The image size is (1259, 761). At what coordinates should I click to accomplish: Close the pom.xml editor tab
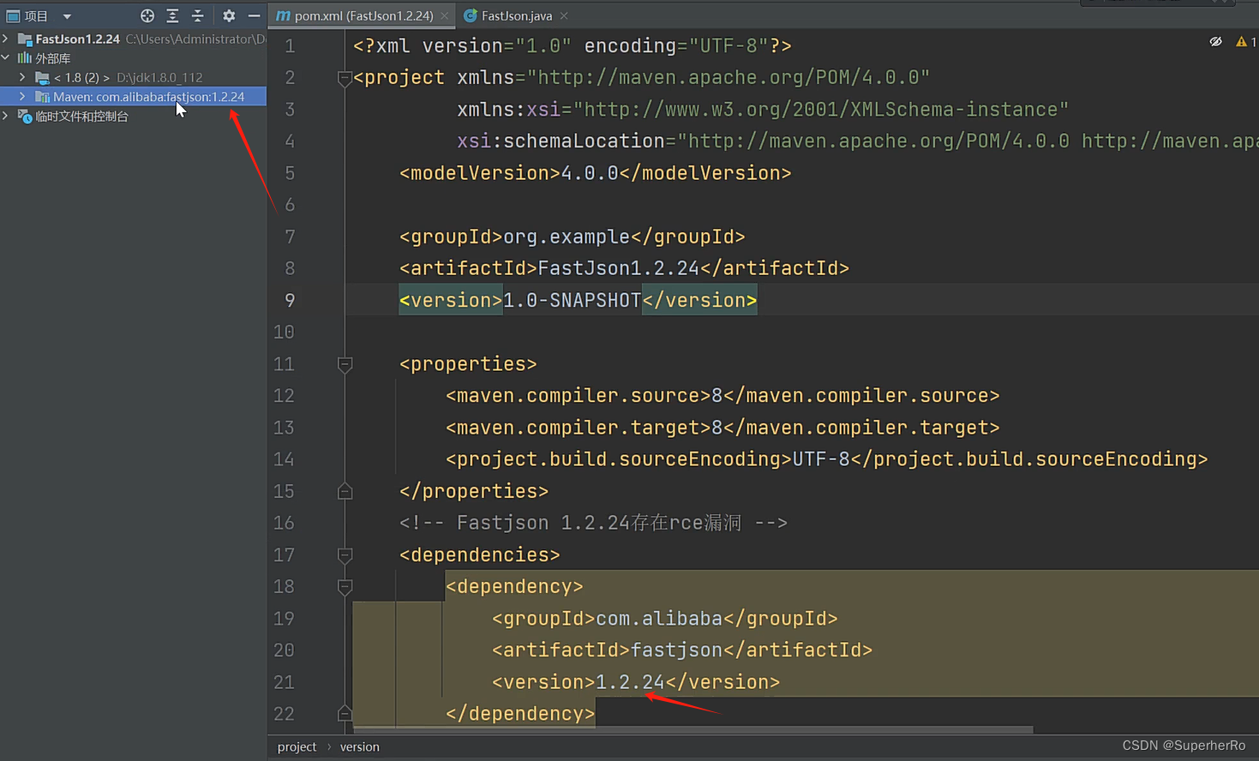(x=445, y=15)
